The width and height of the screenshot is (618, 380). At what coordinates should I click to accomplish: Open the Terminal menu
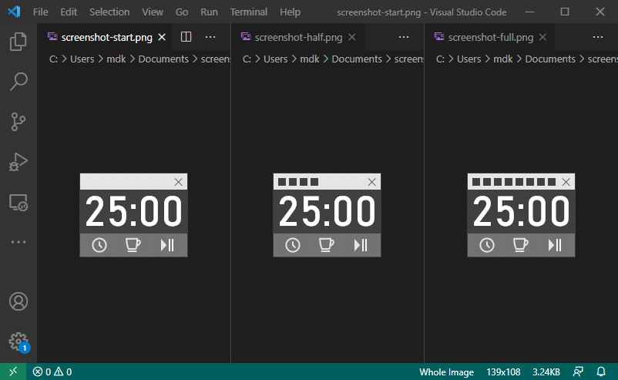pyautogui.click(x=249, y=12)
